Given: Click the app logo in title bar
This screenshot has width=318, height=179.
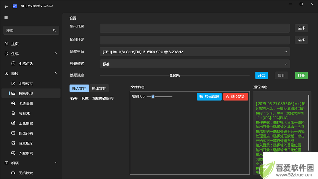Looking at the screenshot, I should (15, 6).
